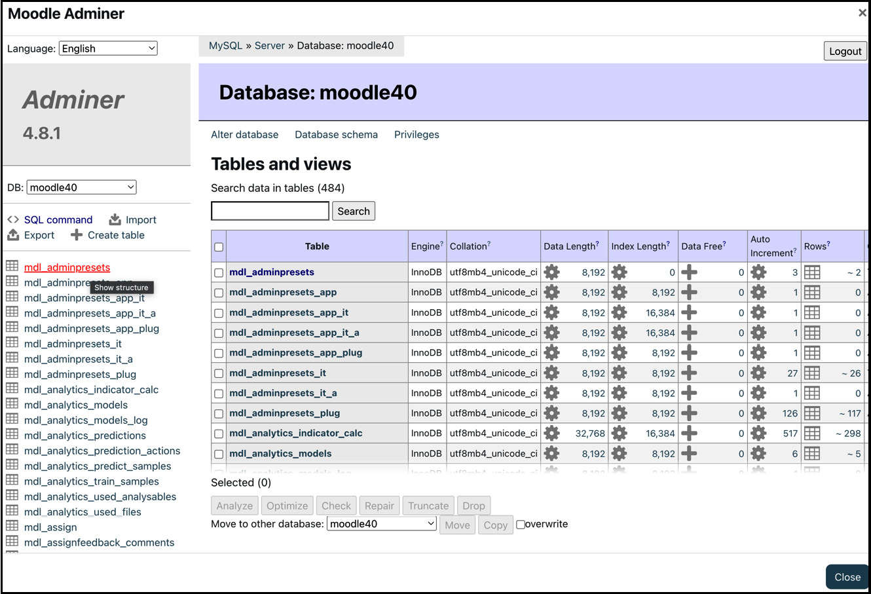Open Privileges page
The image size is (871, 594).
417,134
